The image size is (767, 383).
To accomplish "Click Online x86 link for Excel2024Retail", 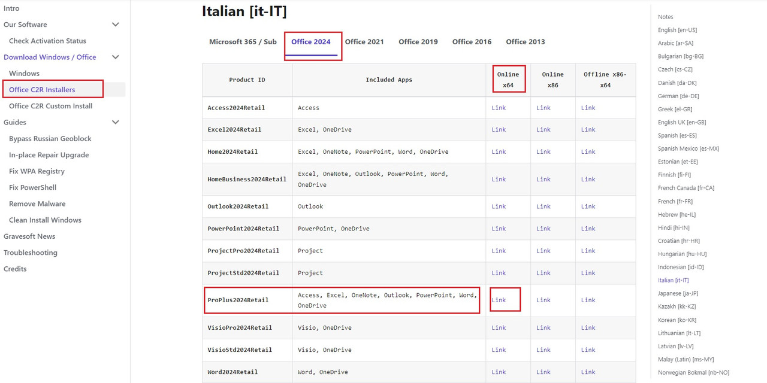I will coord(543,130).
